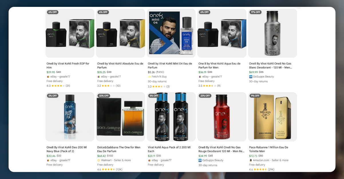
Task: Click eBay seller icon under One8 Fresh EDP
Action: (48, 77)
